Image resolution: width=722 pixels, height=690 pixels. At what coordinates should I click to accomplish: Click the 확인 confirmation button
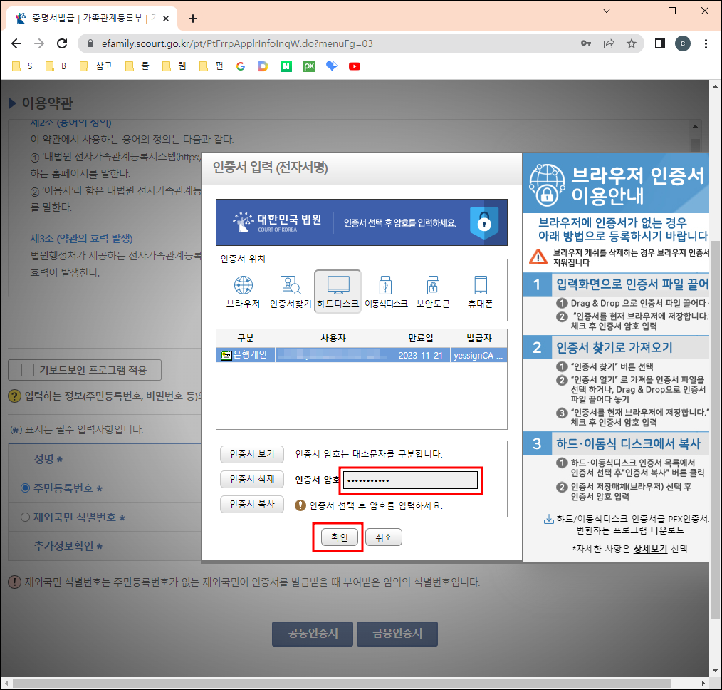338,537
